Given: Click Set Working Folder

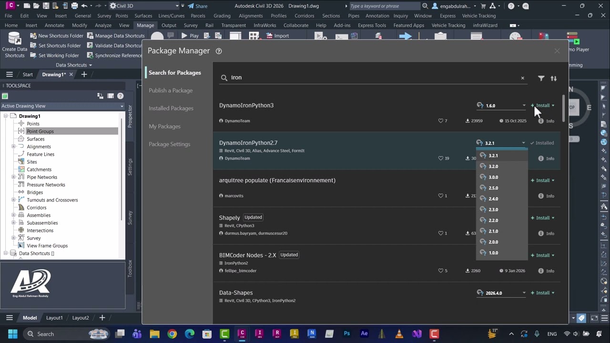Looking at the screenshot, I should [54, 56].
